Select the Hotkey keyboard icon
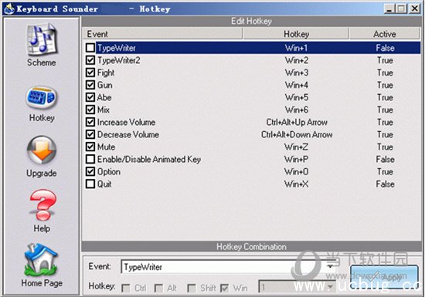The image size is (425, 297). pyautogui.click(x=42, y=97)
